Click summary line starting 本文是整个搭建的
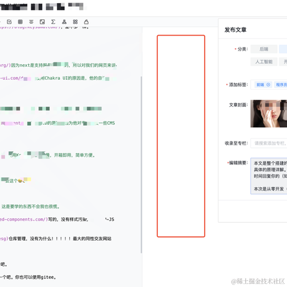The height and width of the screenshot is (287, 287). pyautogui.click(x=270, y=163)
